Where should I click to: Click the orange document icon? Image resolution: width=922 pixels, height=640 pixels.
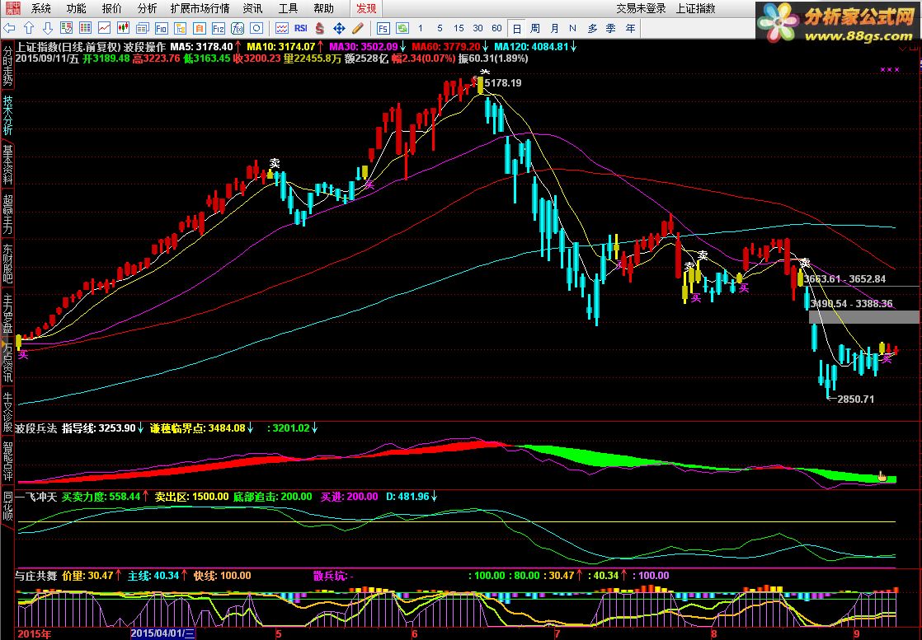200,28
